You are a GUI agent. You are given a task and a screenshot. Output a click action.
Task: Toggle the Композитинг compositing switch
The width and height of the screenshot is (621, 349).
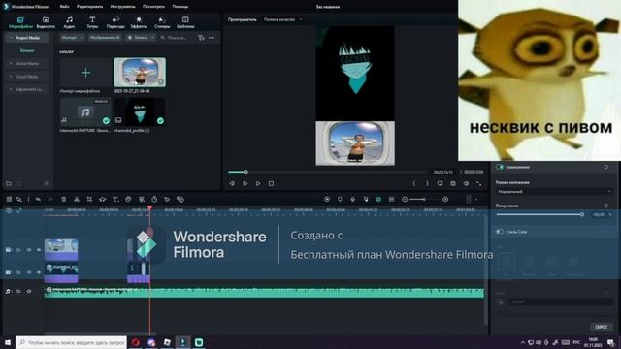point(500,167)
